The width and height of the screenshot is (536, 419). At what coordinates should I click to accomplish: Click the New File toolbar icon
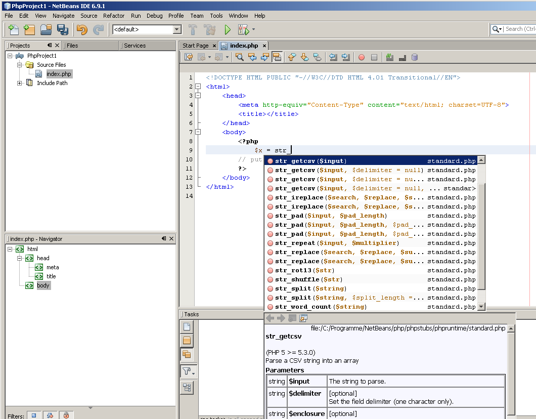(13, 30)
